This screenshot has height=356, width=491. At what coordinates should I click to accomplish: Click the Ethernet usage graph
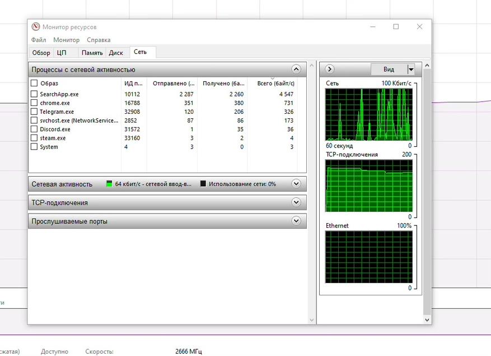369,257
